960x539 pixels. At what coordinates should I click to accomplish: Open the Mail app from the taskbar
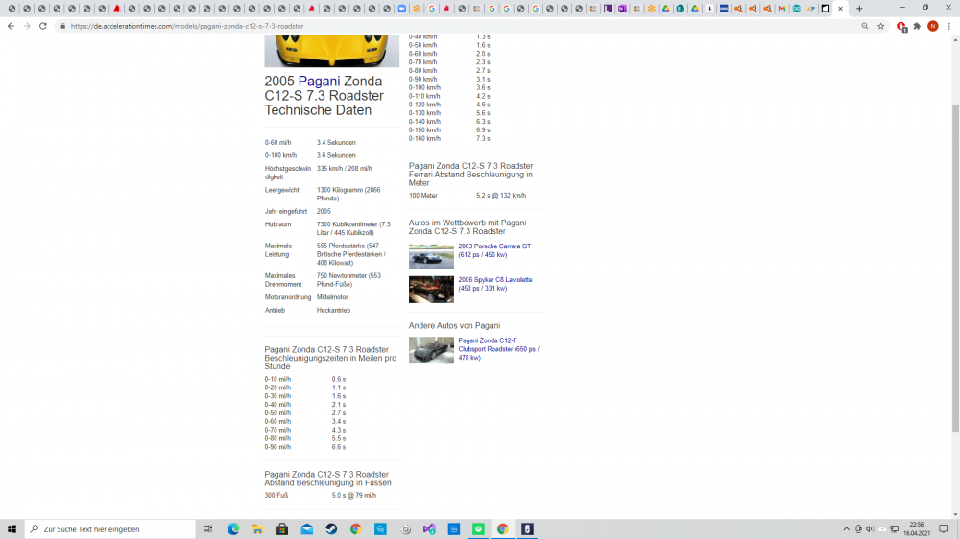[307, 529]
